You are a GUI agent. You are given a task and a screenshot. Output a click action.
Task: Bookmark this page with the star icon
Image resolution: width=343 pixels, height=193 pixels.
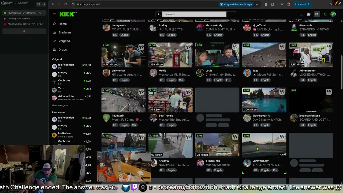coord(257,4)
